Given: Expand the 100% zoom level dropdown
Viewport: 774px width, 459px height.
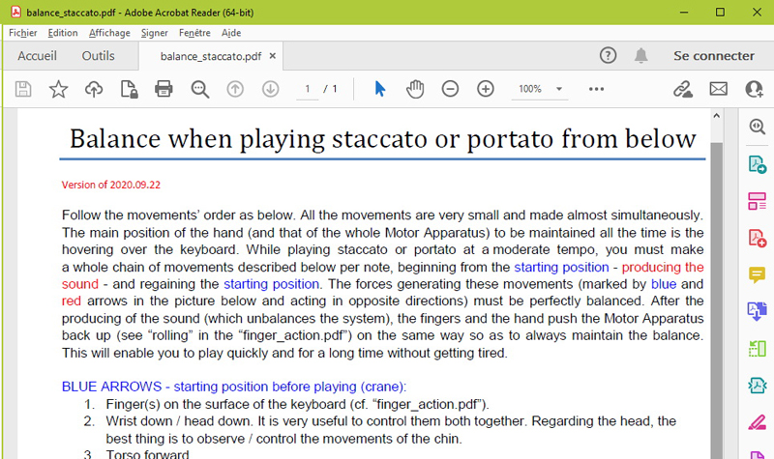Looking at the screenshot, I should (559, 89).
